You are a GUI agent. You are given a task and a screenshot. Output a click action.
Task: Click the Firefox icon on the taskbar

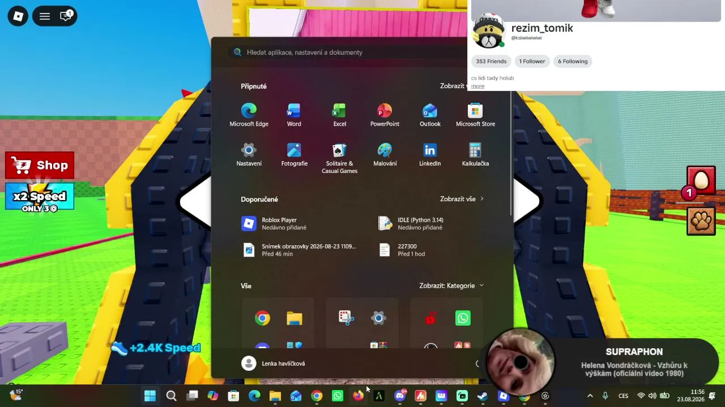point(358,396)
